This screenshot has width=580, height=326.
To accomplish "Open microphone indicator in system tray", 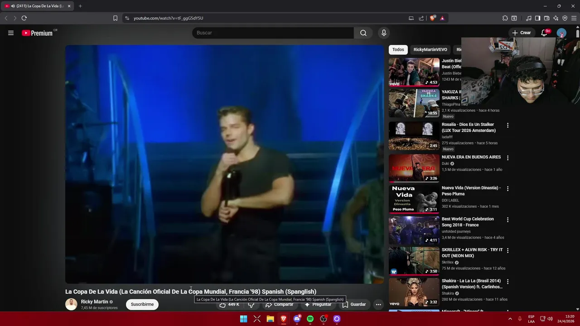I will pyautogui.click(x=520, y=319).
